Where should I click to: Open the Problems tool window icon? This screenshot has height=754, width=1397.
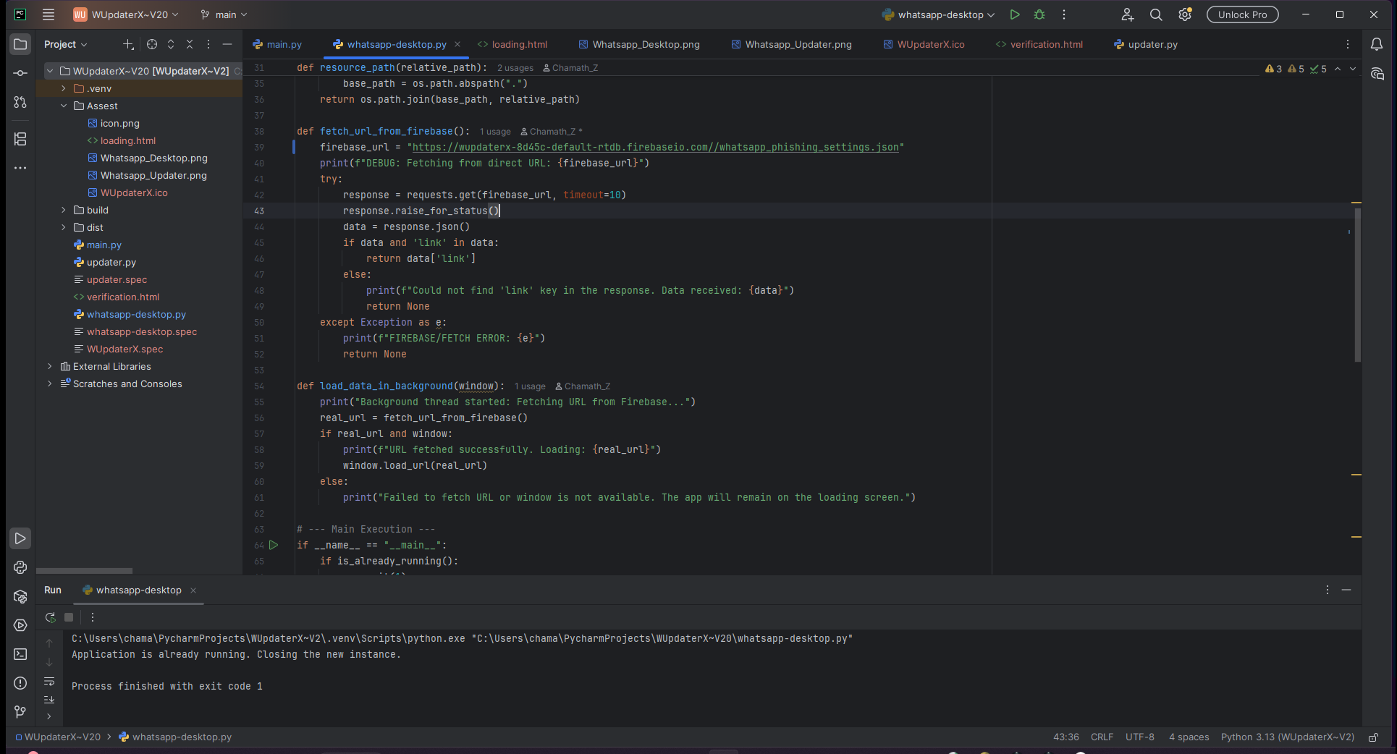coord(20,683)
